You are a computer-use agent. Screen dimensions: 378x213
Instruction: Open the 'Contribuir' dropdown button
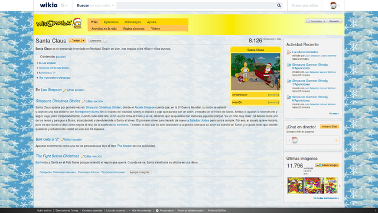315,21
